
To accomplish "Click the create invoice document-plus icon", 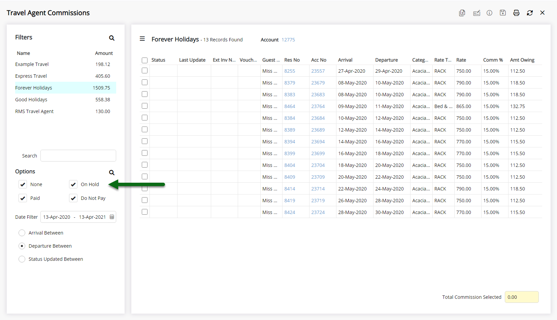I will 462,13.
